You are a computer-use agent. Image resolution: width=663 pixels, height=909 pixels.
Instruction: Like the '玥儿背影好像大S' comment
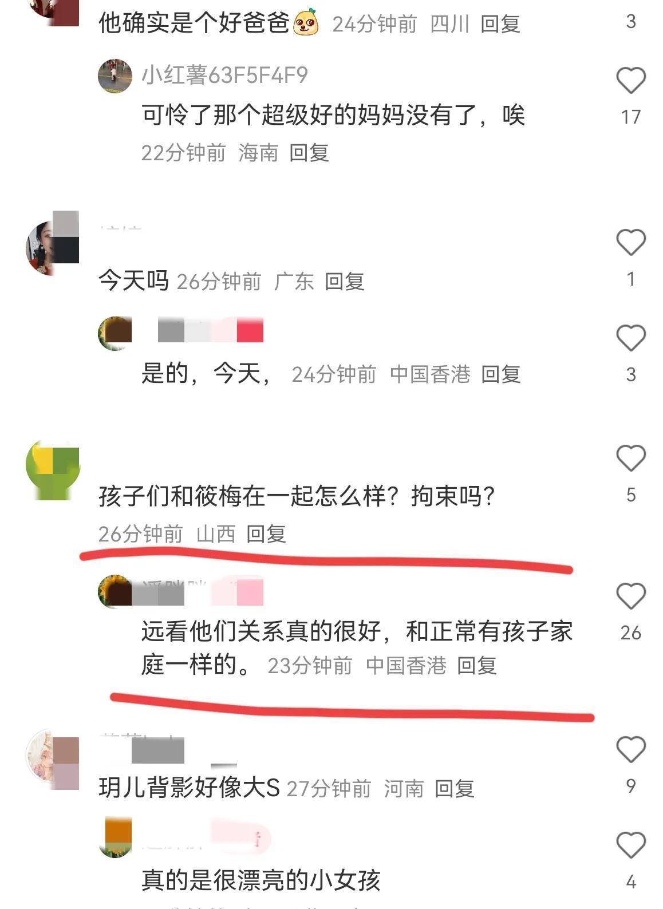pos(631,749)
